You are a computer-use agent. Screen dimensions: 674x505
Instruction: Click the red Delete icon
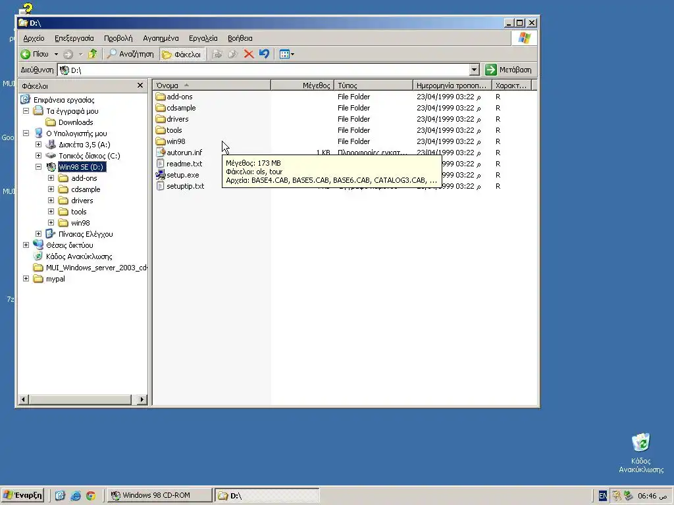[248, 54]
